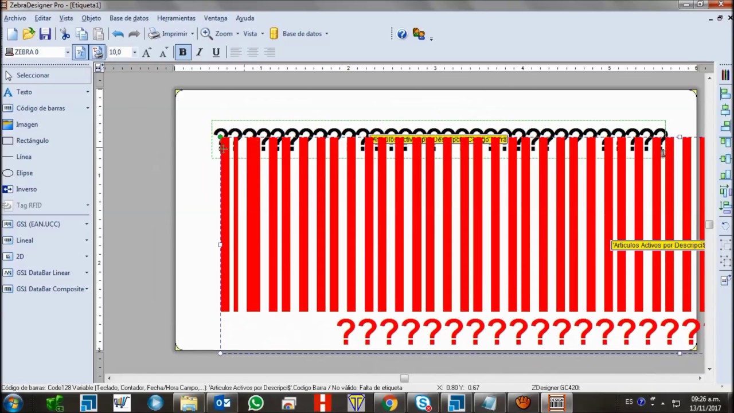Expand the Lineal barcode dropdown arrow
The width and height of the screenshot is (734, 413).
tap(87, 240)
